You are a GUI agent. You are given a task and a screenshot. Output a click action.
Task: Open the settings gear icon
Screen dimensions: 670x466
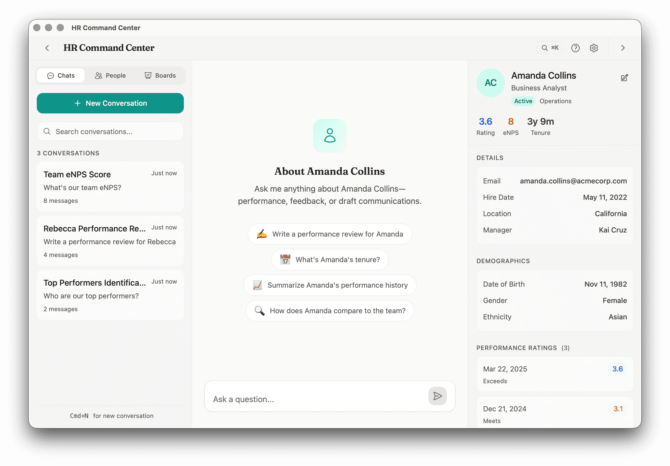(x=594, y=48)
